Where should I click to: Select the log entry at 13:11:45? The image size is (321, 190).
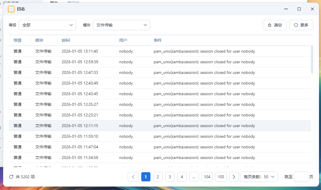[160, 51]
